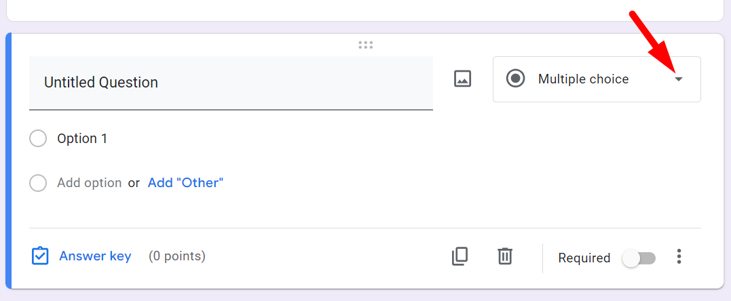Open the three-dot more options menu

tap(679, 257)
